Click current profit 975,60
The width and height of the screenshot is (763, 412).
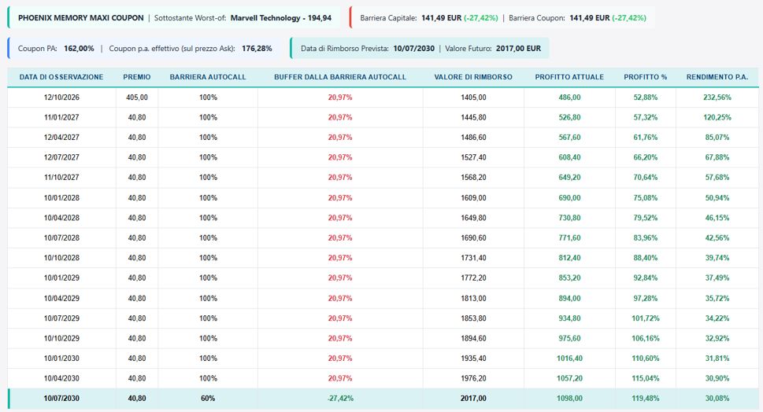click(x=569, y=338)
